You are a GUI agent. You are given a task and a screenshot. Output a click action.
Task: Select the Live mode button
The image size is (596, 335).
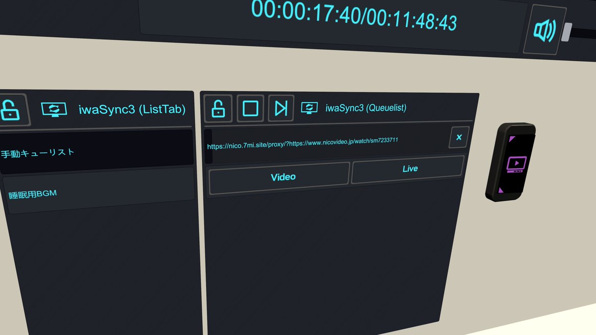tap(408, 169)
